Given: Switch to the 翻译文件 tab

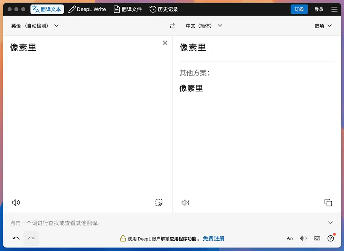Looking at the screenshot, I should (128, 9).
